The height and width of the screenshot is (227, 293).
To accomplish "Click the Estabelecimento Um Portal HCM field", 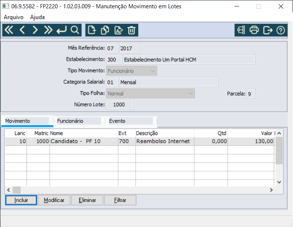I will click(x=189, y=59).
